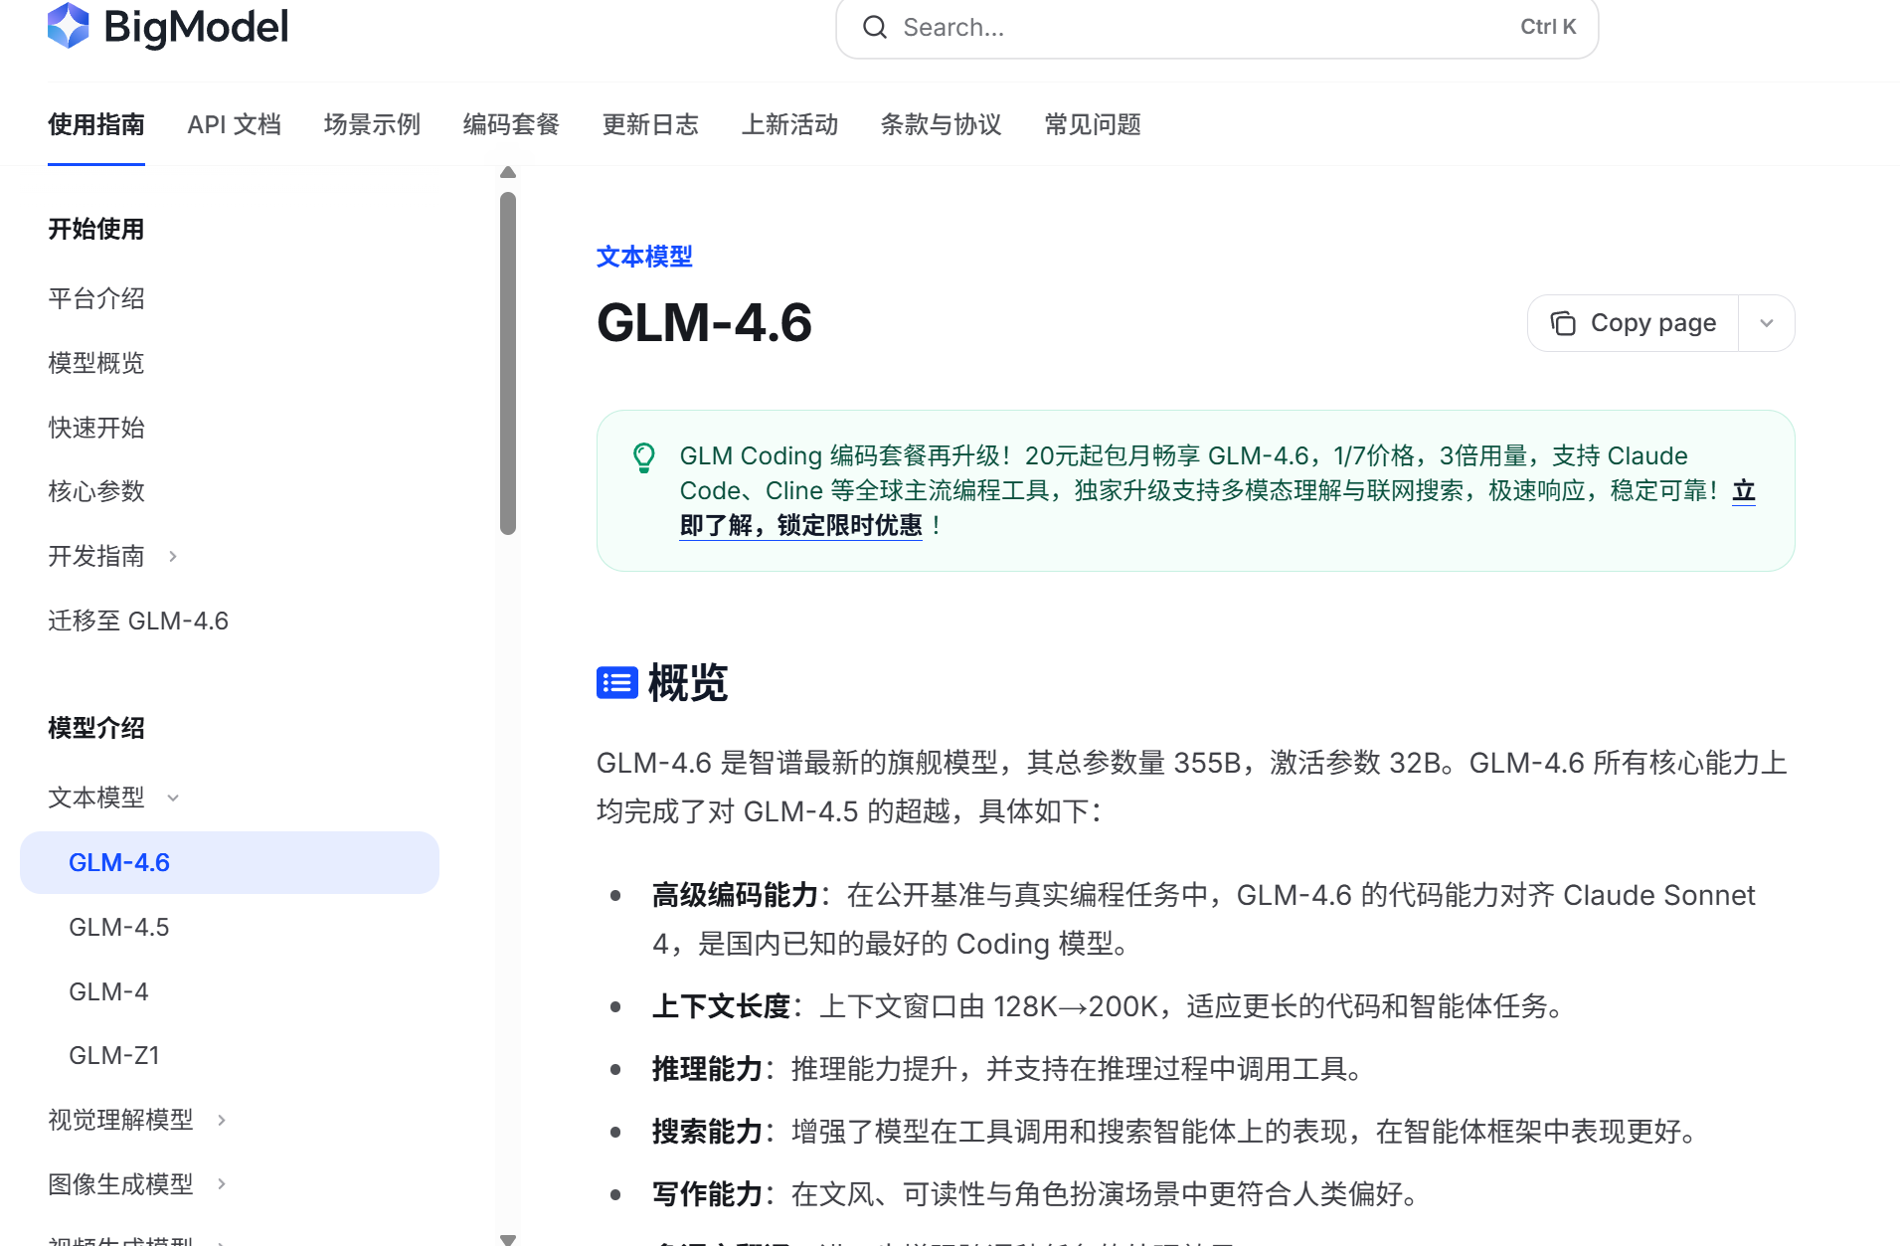Open 模型概览 in the sidebar
The height and width of the screenshot is (1246, 1900).
[x=96, y=363]
